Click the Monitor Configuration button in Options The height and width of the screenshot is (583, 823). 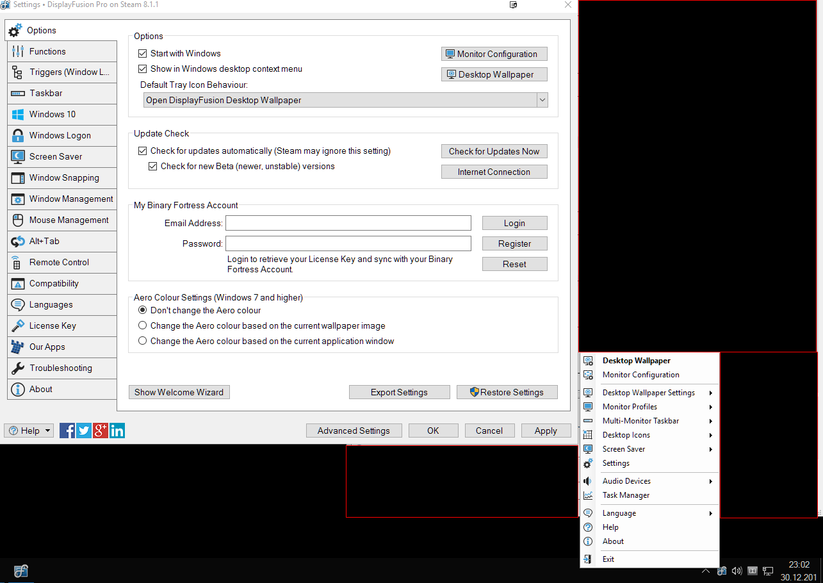coord(494,54)
